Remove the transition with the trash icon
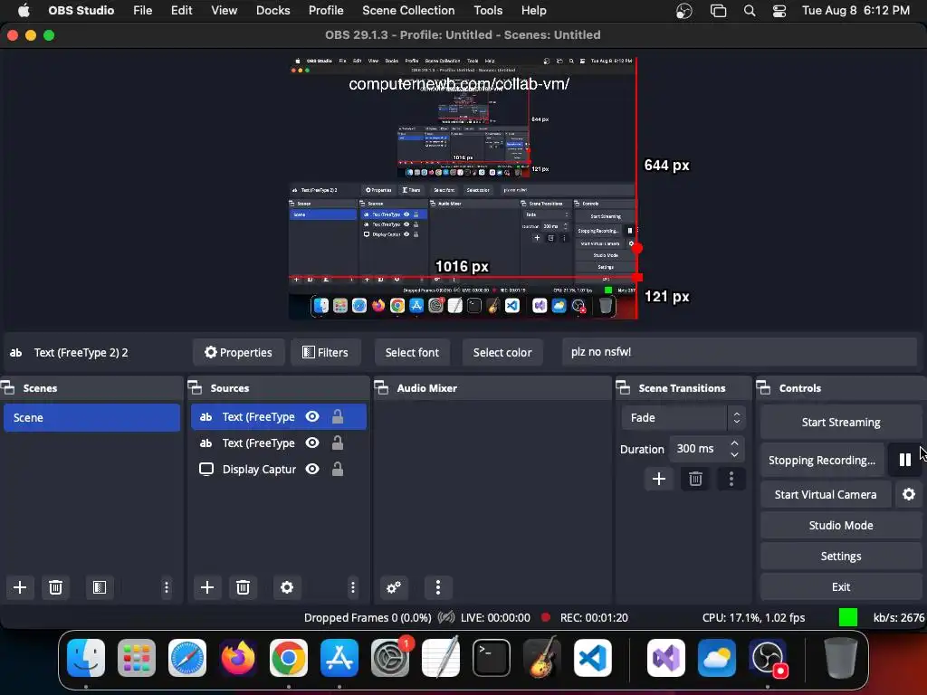This screenshot has height=695, width=927. coord(695,479)
